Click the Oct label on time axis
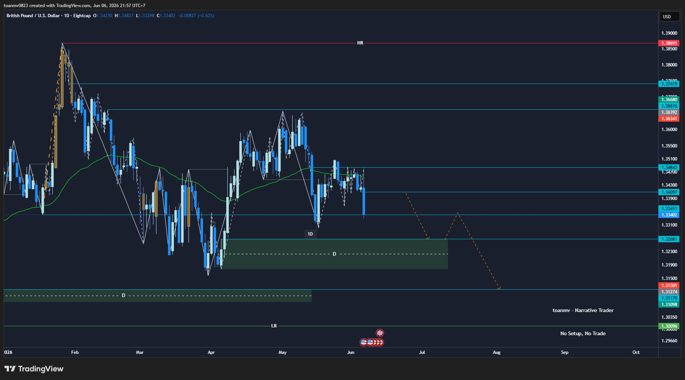Screen dimensions: 685x380 pos(636,352)
